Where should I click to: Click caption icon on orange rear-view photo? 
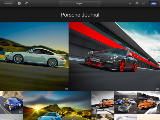click(158, 112)
